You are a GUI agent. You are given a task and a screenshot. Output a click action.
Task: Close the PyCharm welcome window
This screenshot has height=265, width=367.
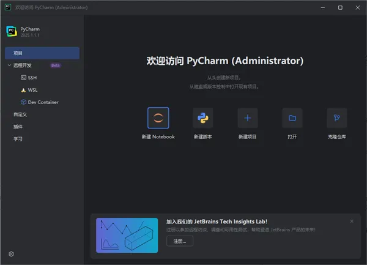coord(358,7)
